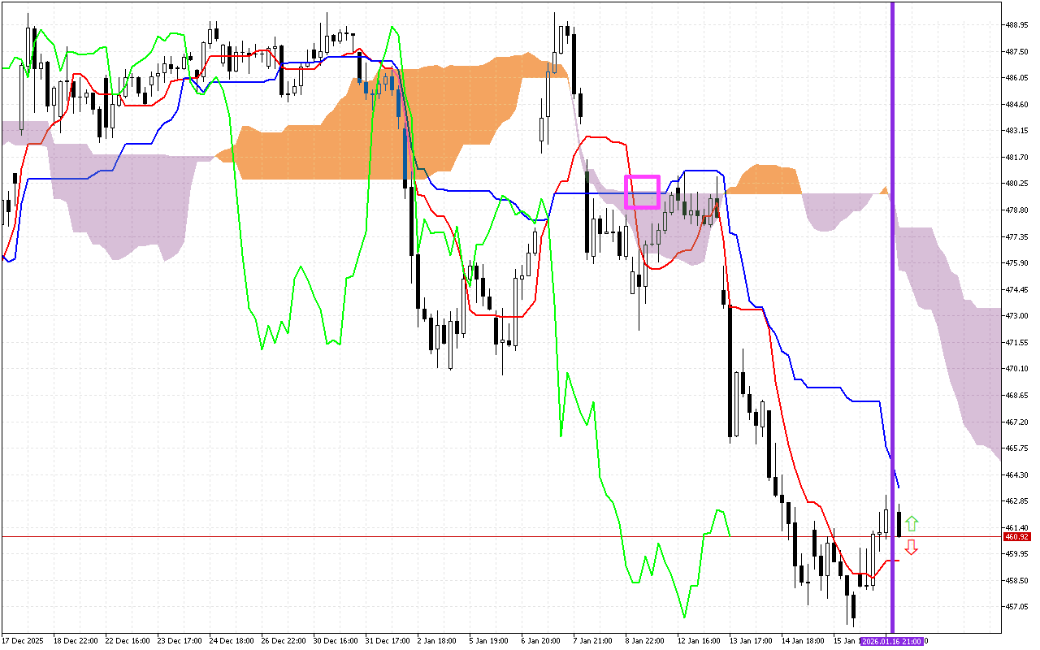Click the 464.30 label on the price scale
The image size is (1040, 650).
click(x=1015, y=474)
